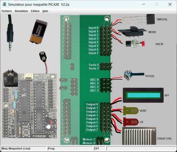Open the Edition menu
Viewport: 177px width, 152px height.
pos(35,11)
